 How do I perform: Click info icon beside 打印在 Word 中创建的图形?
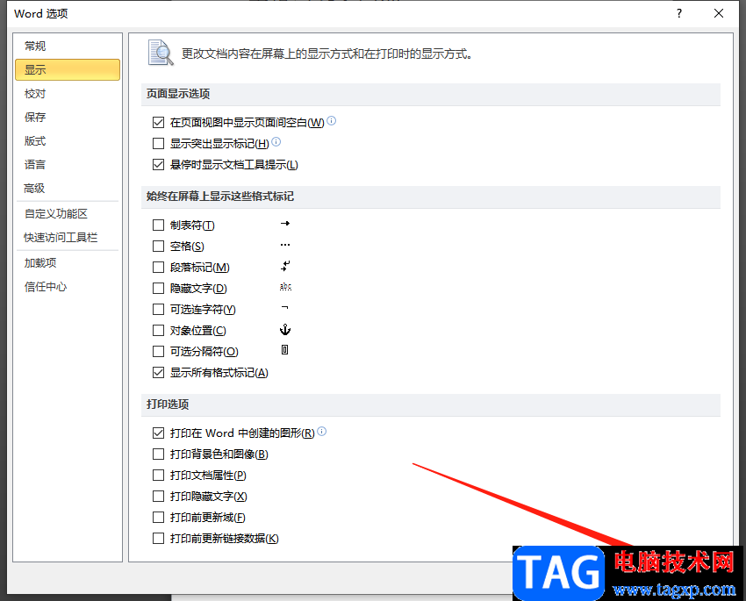[x=322, y=432]
